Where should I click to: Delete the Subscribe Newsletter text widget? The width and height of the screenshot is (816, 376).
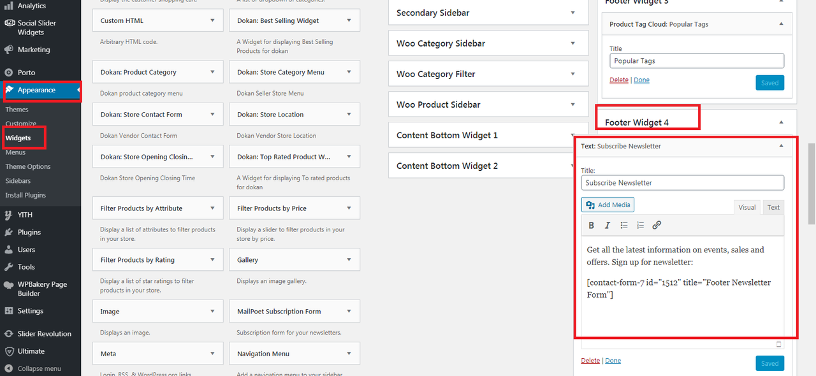pyautogui.click(x=590, y=361)
